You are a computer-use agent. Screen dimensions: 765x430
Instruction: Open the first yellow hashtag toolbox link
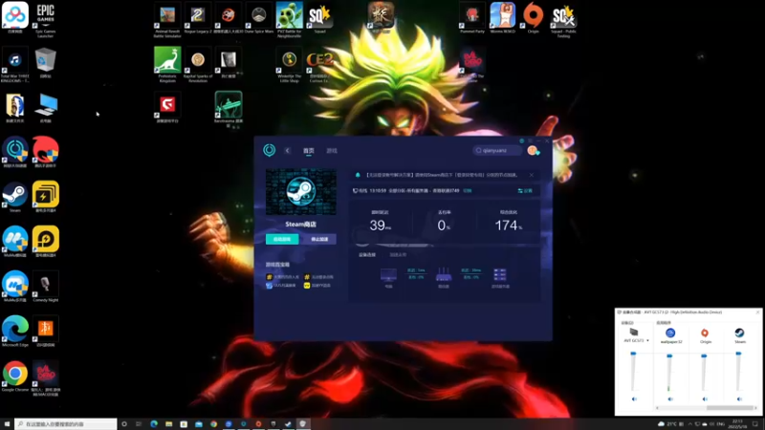pyautogui.click(x=282, y=277)
